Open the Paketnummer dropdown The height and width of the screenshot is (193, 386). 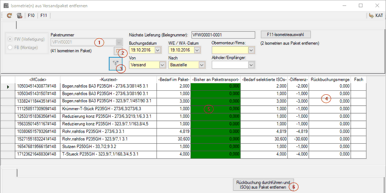coord(118,42)
